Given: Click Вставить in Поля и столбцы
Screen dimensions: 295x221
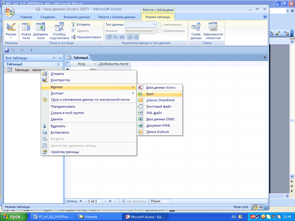Looking at the screenshot, I should pyautogui.click(x=81, y=24).
